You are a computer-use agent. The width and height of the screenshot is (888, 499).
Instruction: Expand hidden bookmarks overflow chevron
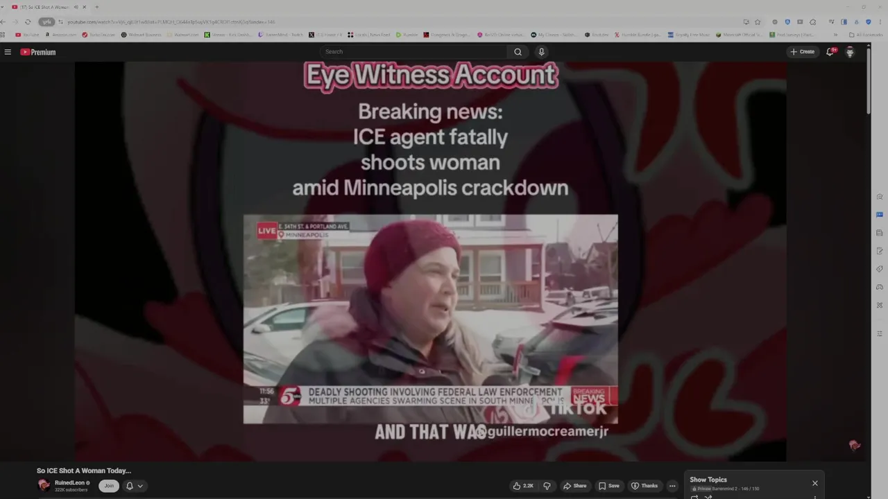(x=835, y=35)
